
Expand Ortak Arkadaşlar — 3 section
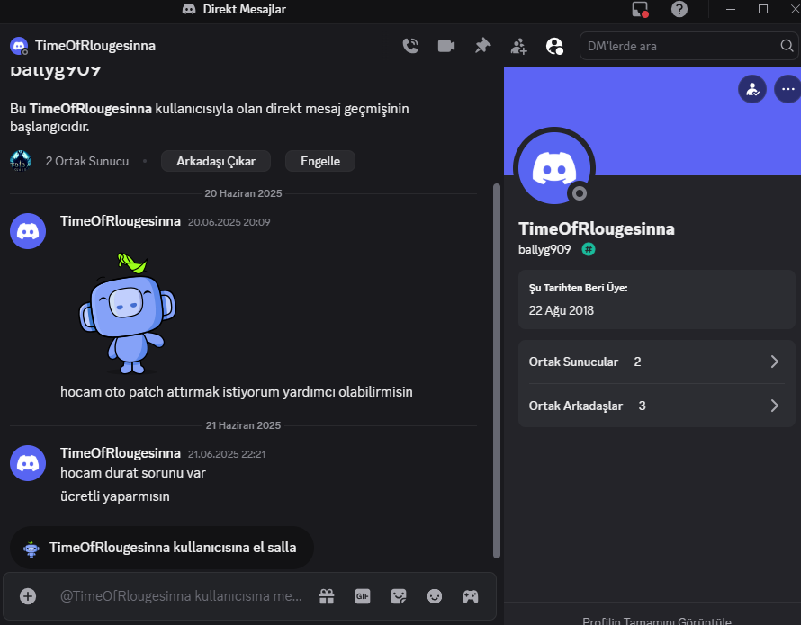656,406
